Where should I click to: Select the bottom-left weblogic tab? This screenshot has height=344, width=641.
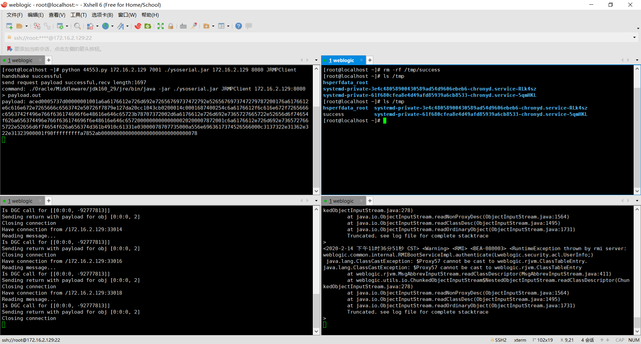(20, 201)
